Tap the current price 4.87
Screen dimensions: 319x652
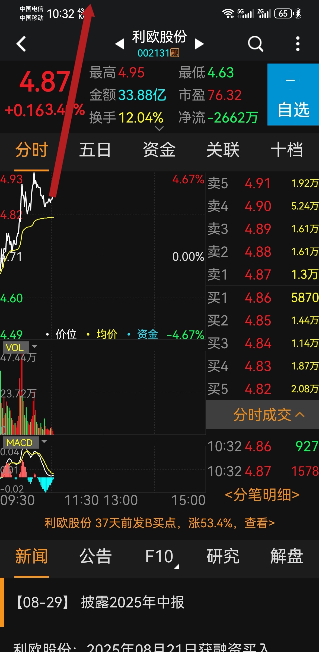pos(44,81)
